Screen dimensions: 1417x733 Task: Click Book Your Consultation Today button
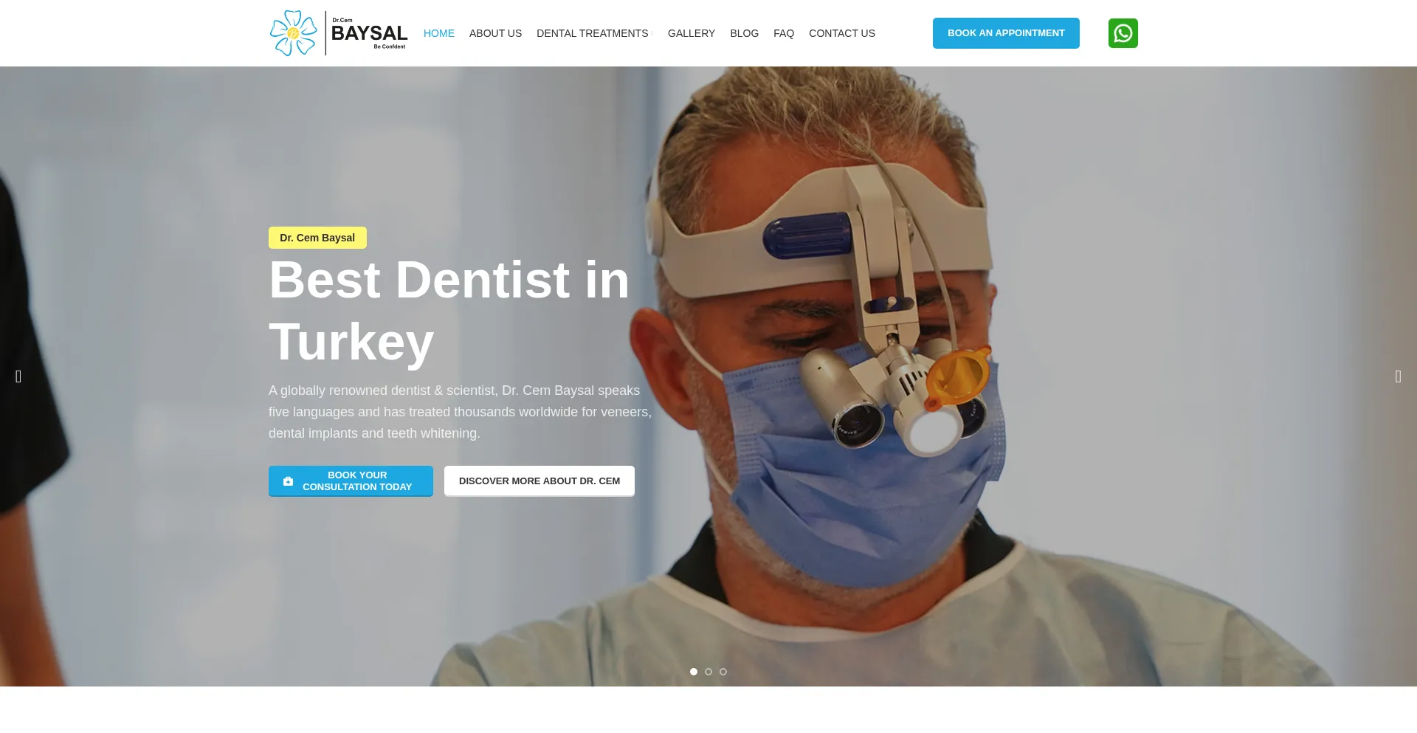coord(351,481)
